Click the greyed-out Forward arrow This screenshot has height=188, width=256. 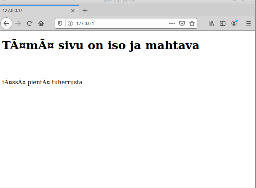(x=18, y=23)
